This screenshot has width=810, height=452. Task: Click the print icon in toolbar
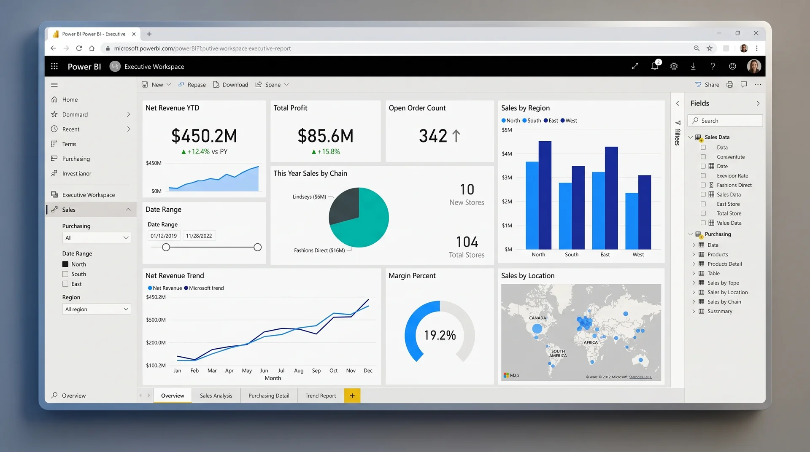[x=730, y=85]
